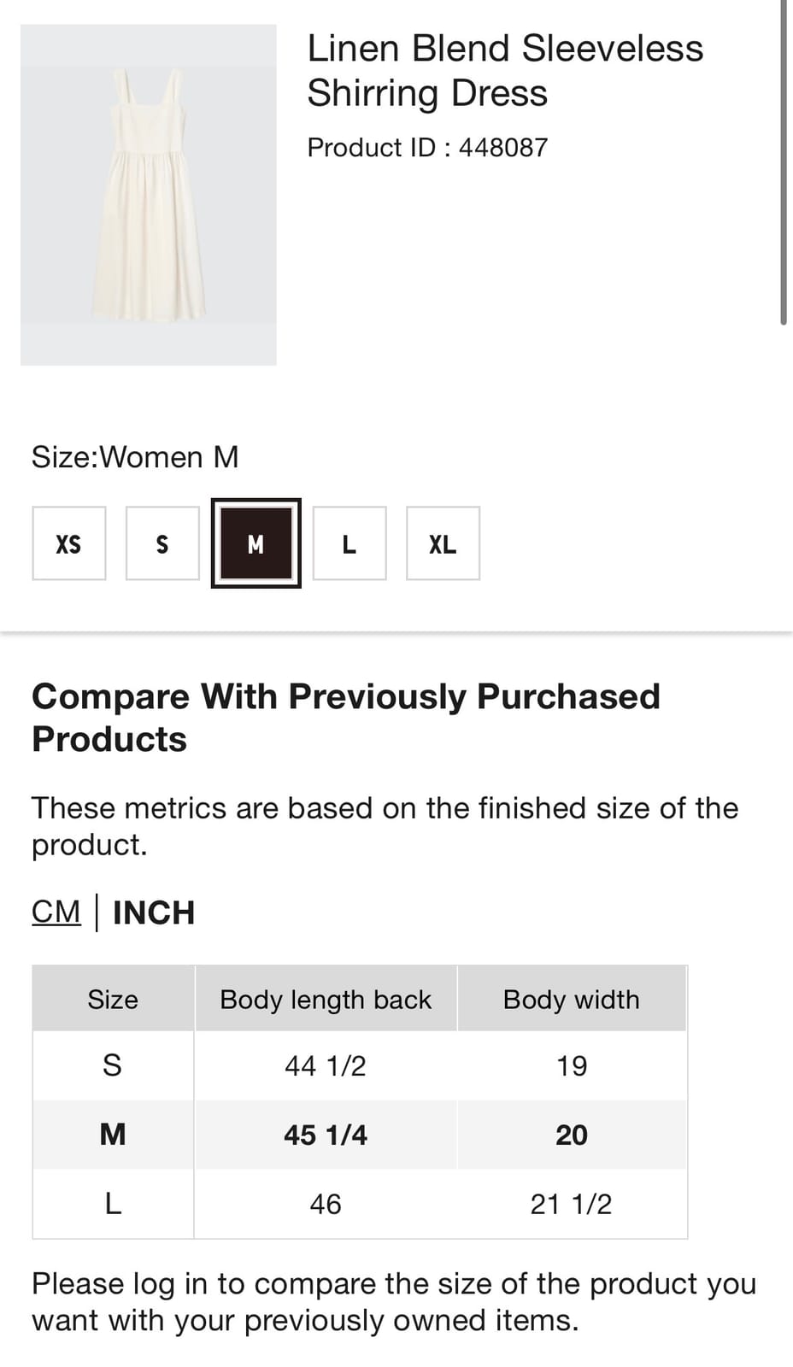Select the L size option
793x1367 pixels.
point(349,543)
